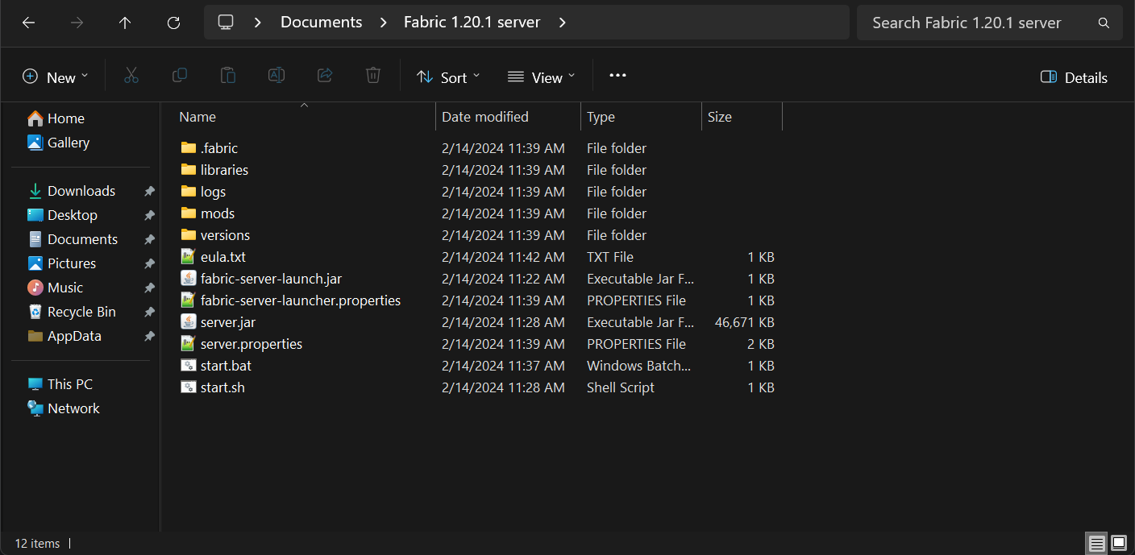This screenshot has height=555, width=1135.
Task: Click the 2 KB size of server.properties
Action: pyautogui.click(x=761, y=344)
